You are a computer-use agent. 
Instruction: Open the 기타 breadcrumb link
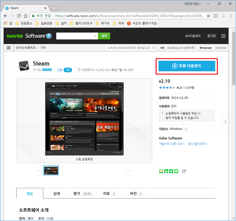click(x=43, y=48)
